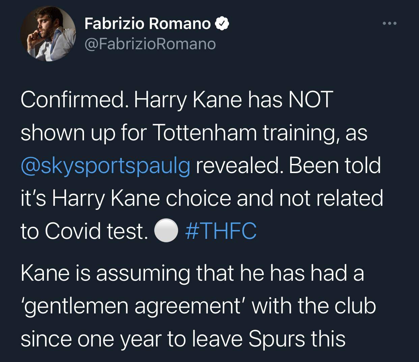
Task: Open the @FabrizioRomano handle link
Action: coord(150,44)
